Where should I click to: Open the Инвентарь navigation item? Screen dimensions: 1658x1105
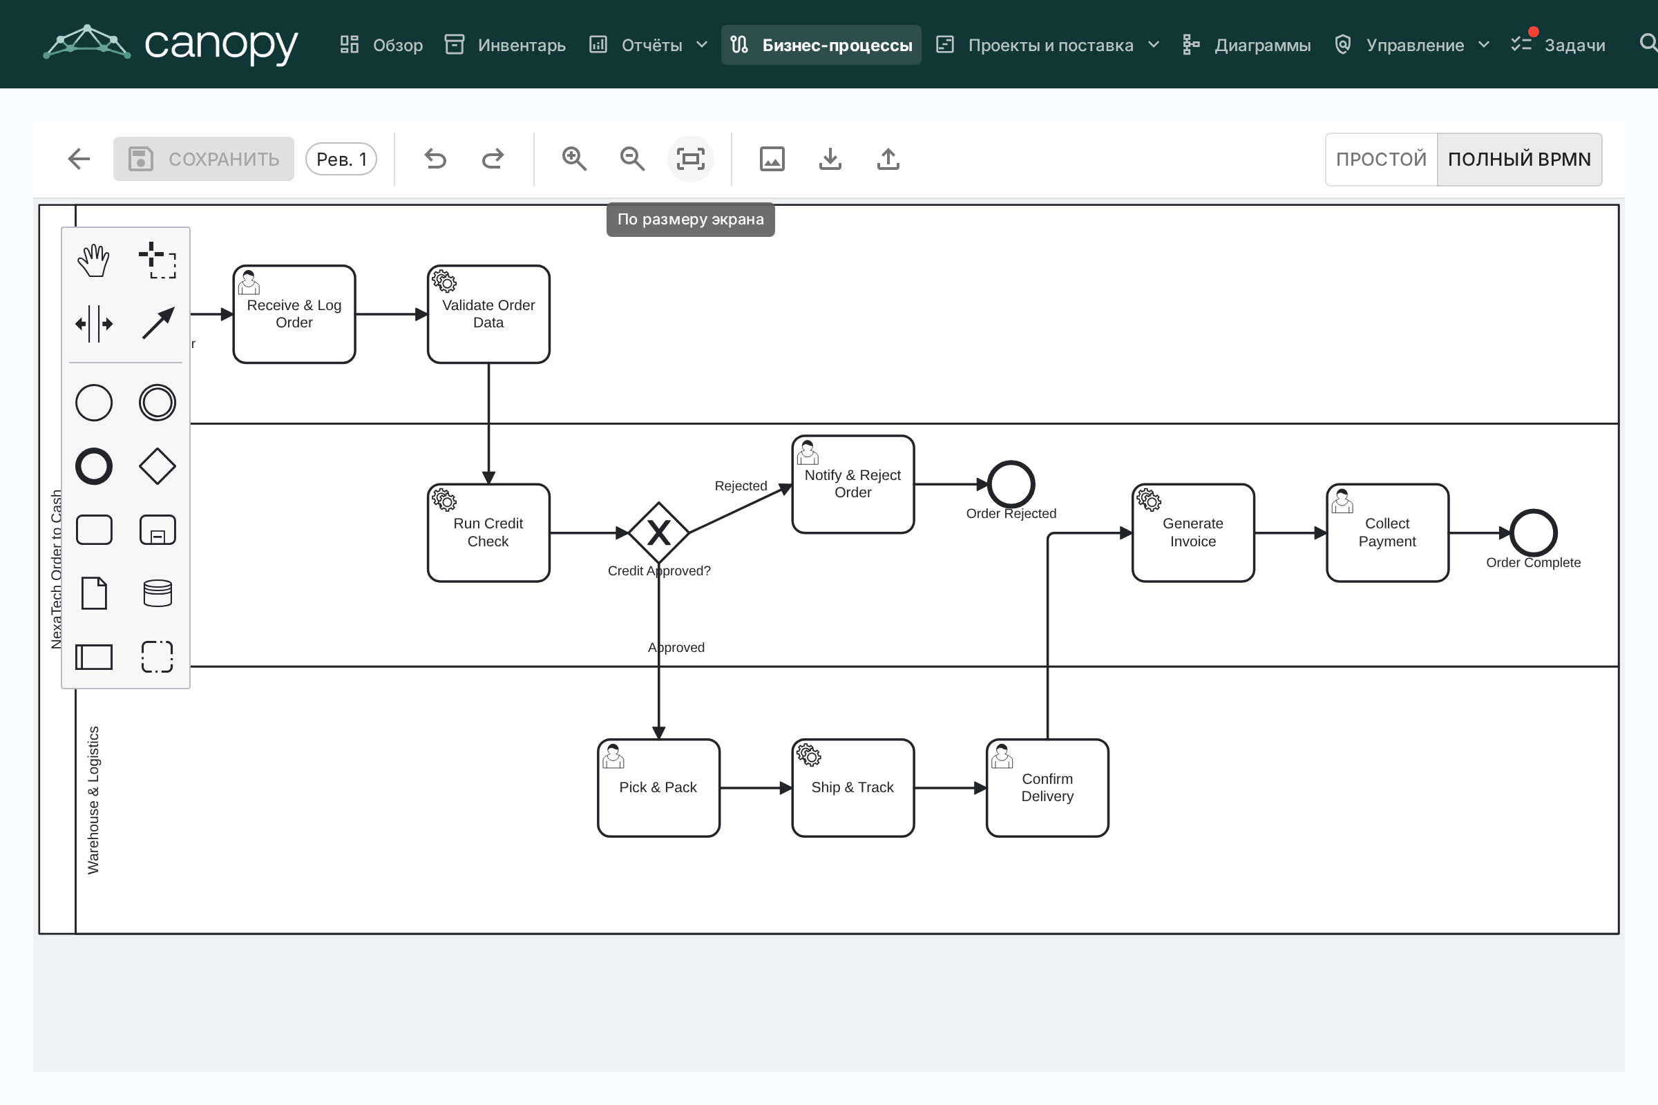(x=506, y=45)
